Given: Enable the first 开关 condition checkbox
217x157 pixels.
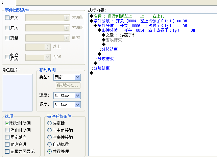Looking at the screenshot, I should tap(7, 18).
